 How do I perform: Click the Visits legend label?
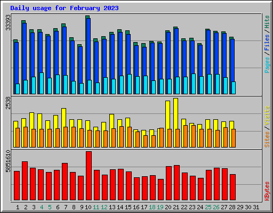[x=267, y=116]
